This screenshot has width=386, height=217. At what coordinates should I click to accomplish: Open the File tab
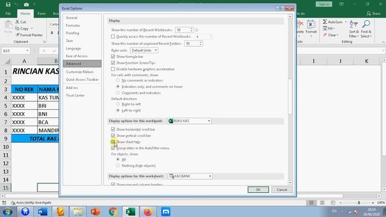click(8, 13)
